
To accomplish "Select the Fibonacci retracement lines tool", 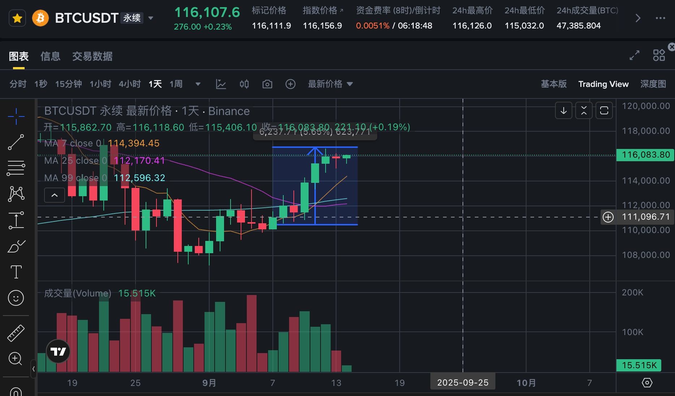I will [16, 168].
